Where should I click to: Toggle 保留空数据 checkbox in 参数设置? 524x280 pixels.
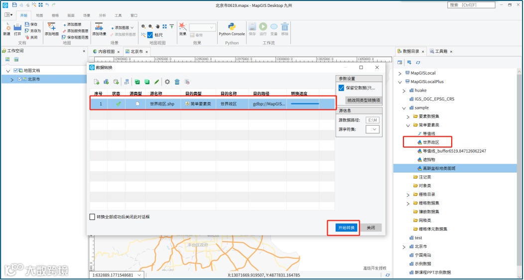[x=341, y=88]
